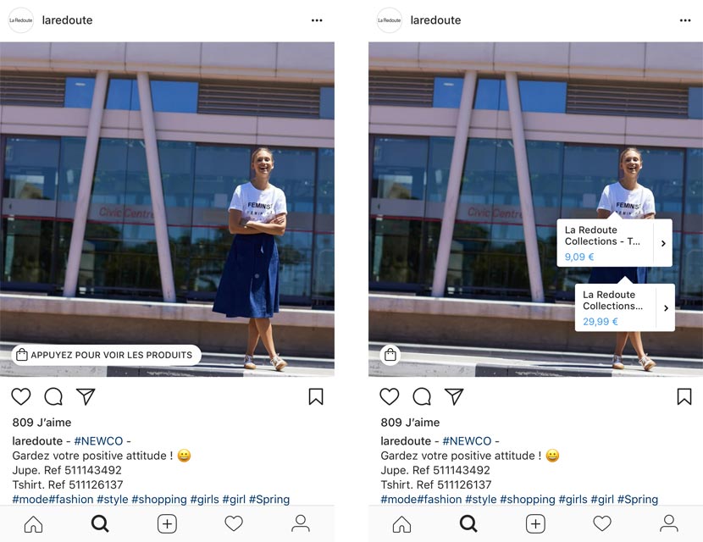Open #NEWCO hashtag in left caption
This screenshot has height=542, width=703.
[x=98, y=440]
